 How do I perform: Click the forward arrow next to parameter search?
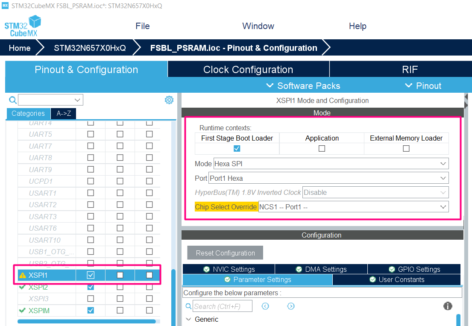291,306
